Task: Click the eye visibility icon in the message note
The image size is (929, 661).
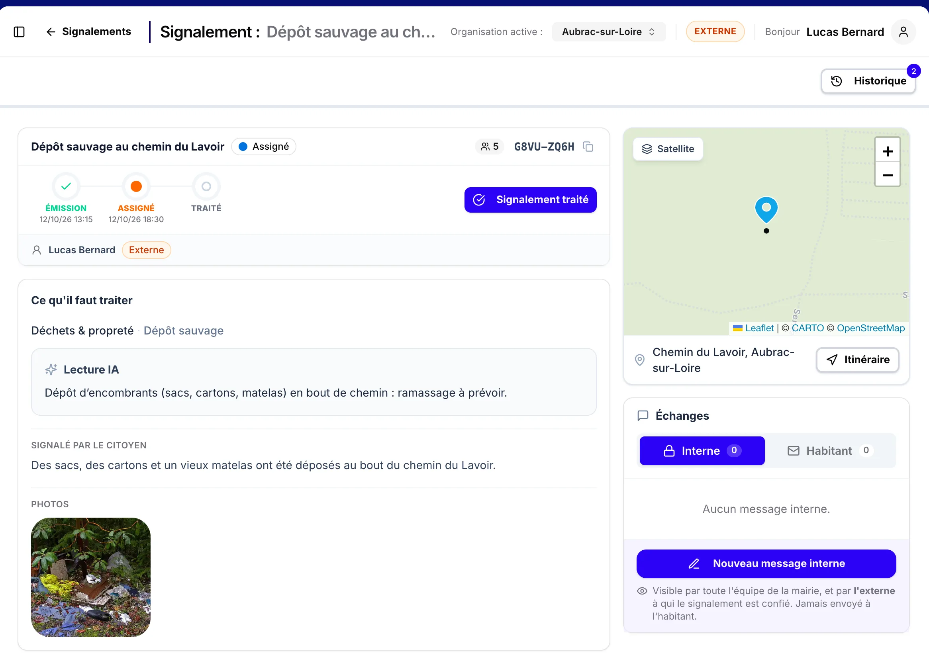Action: 642,591
